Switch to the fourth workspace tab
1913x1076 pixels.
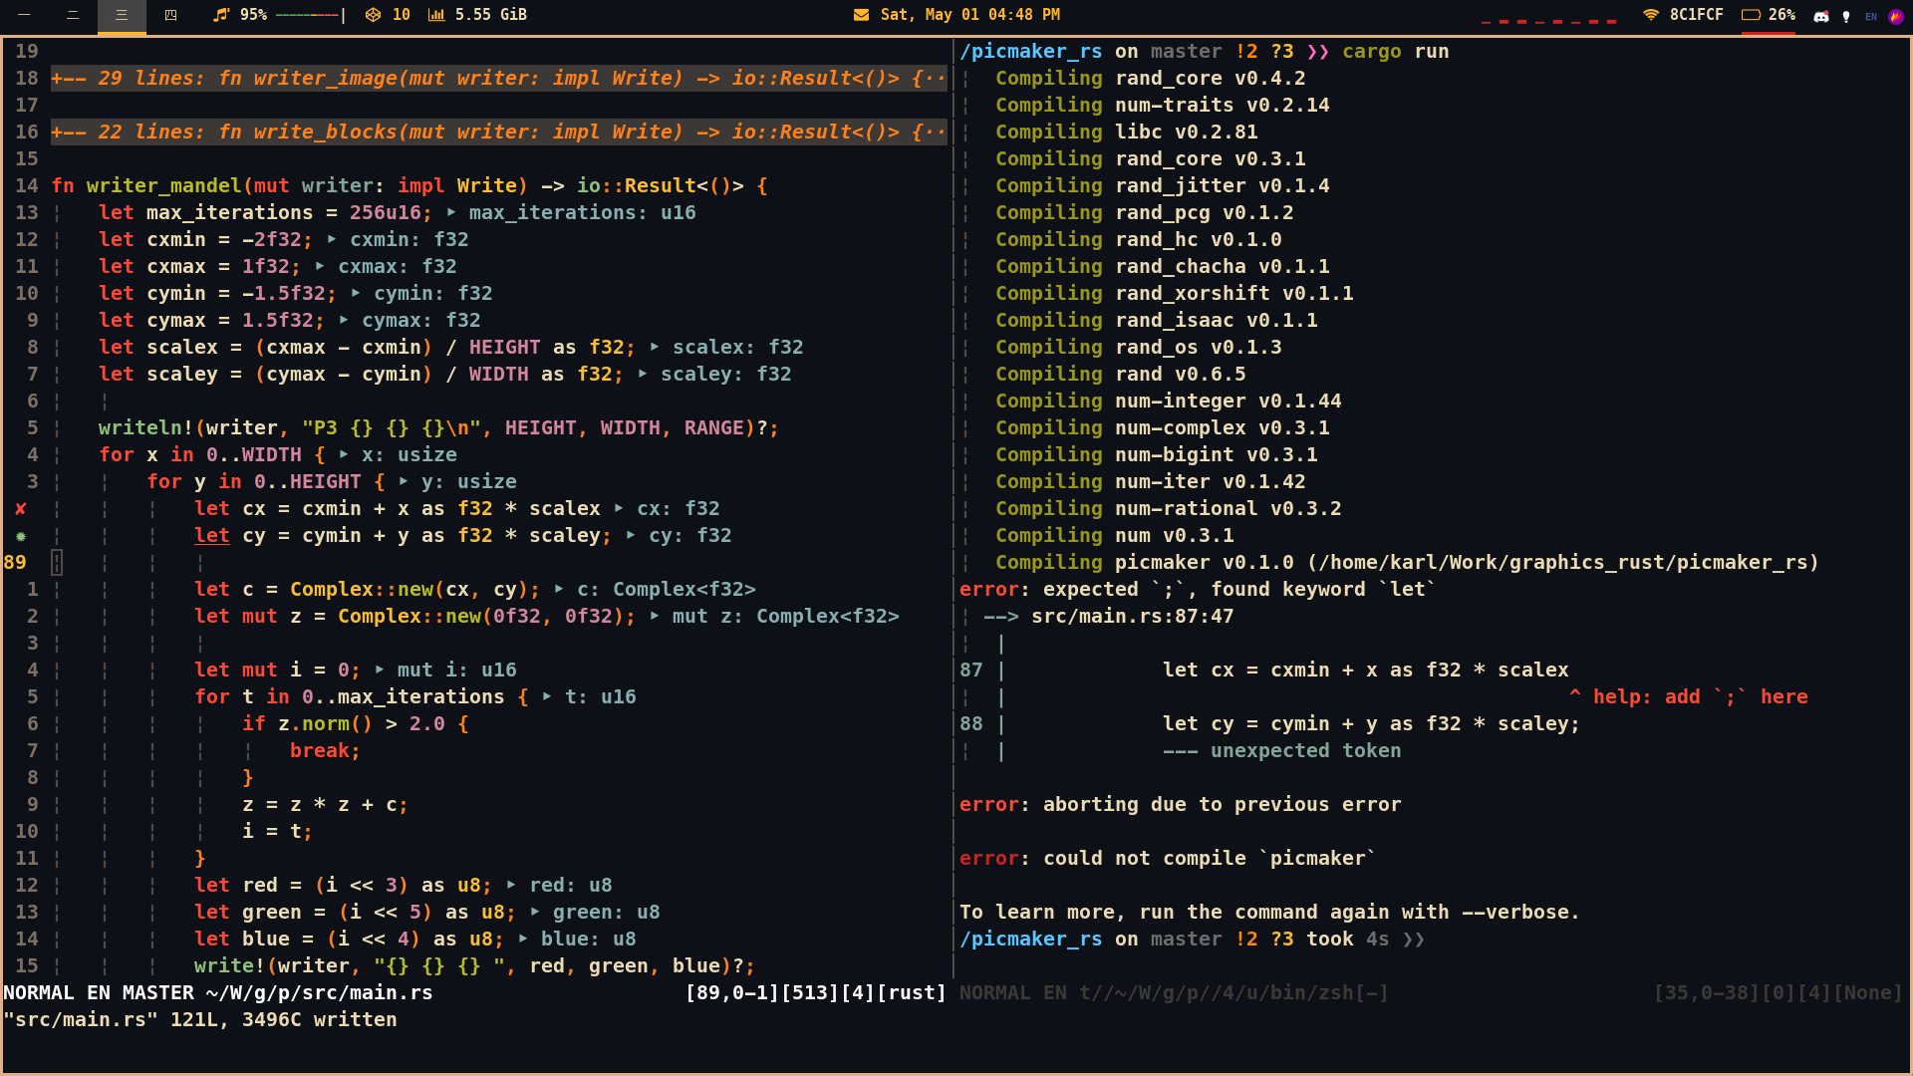(170, 15)
